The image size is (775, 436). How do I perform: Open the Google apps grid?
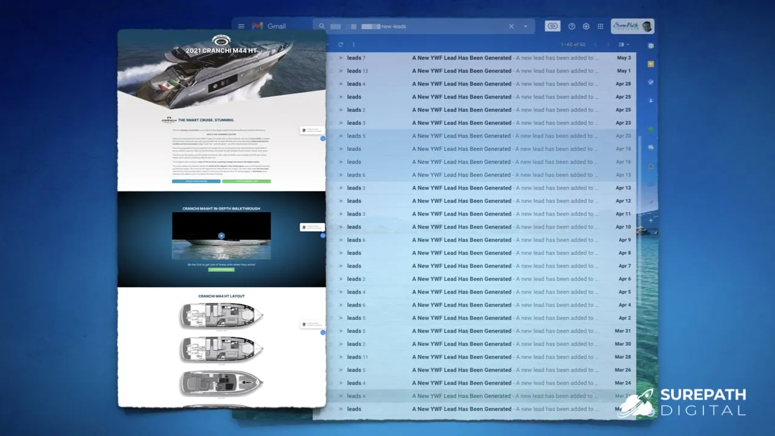[601, 27]
